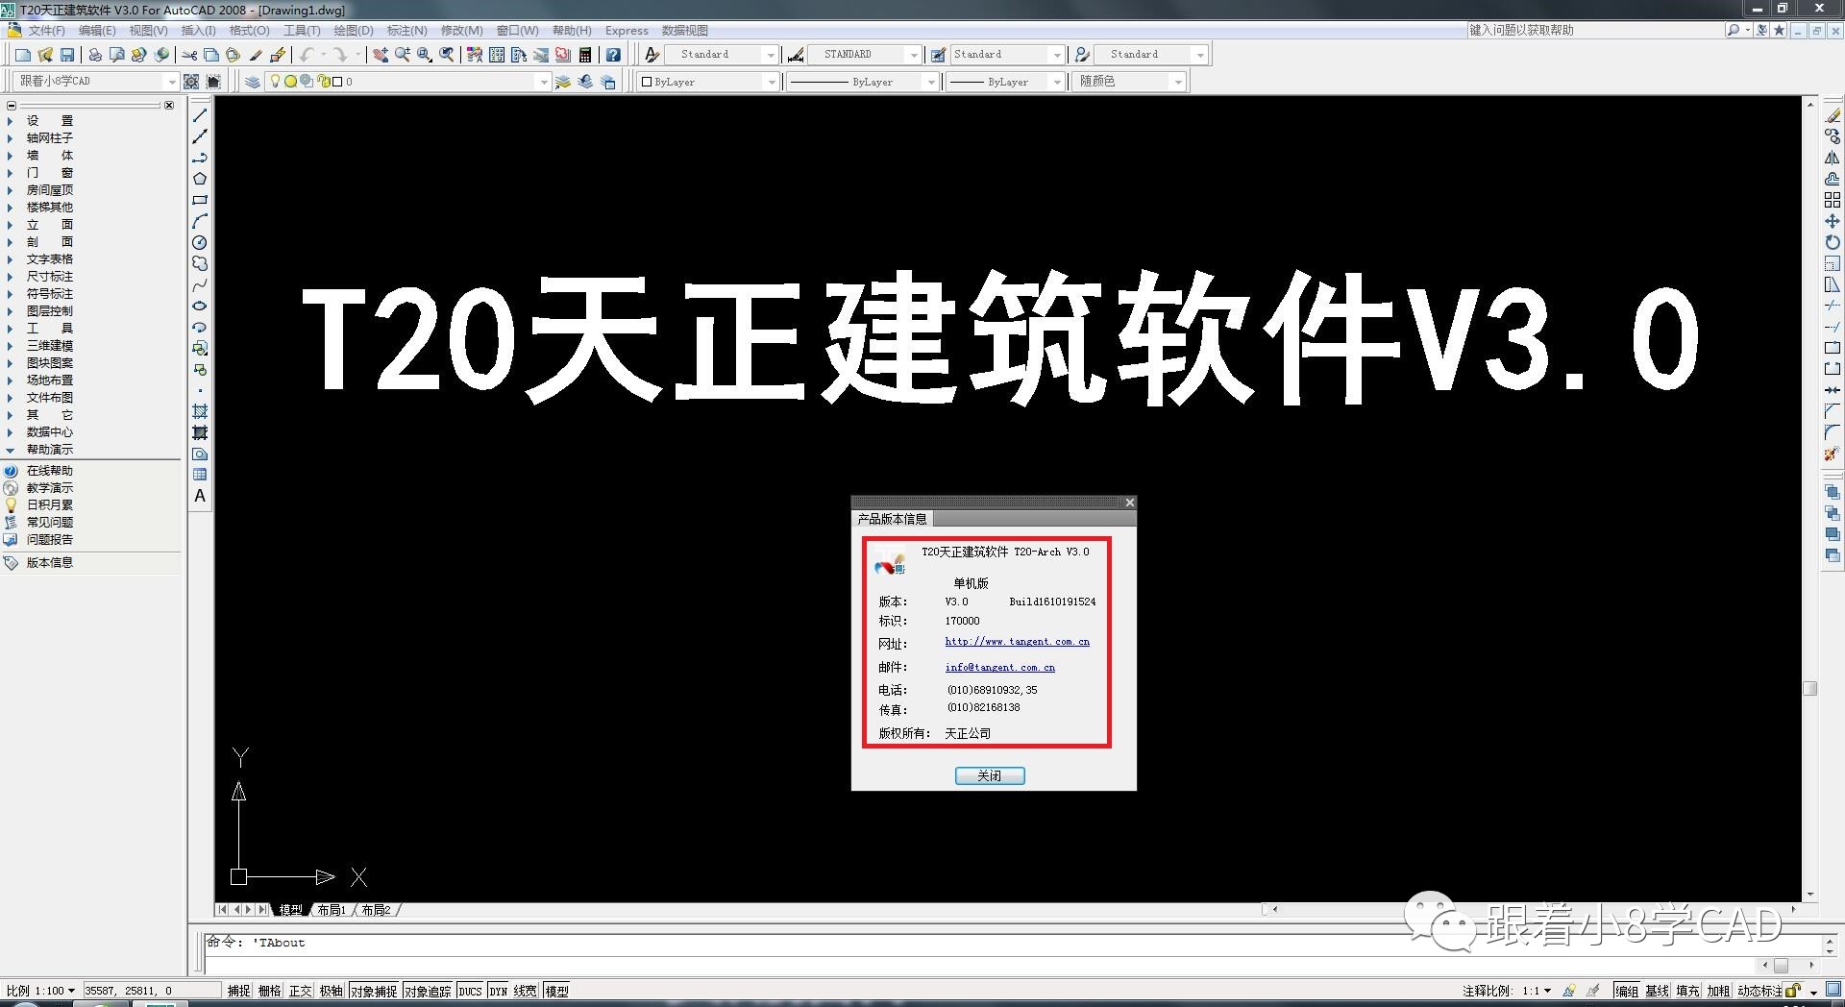Toggle 栅格 grid display in status bar
1845x1007 pixels.
coord(270,991)
